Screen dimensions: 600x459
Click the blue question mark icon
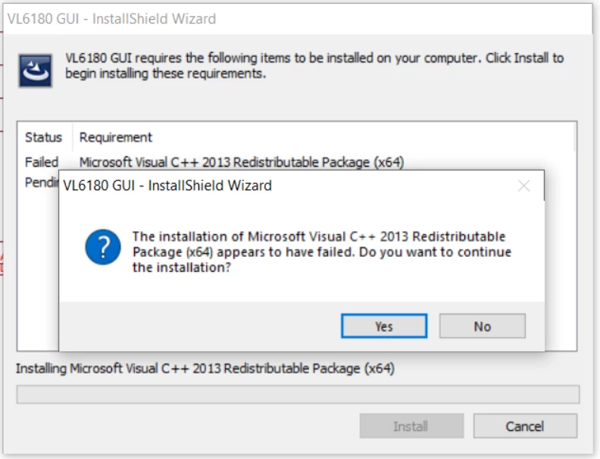[x=103, y=247]
